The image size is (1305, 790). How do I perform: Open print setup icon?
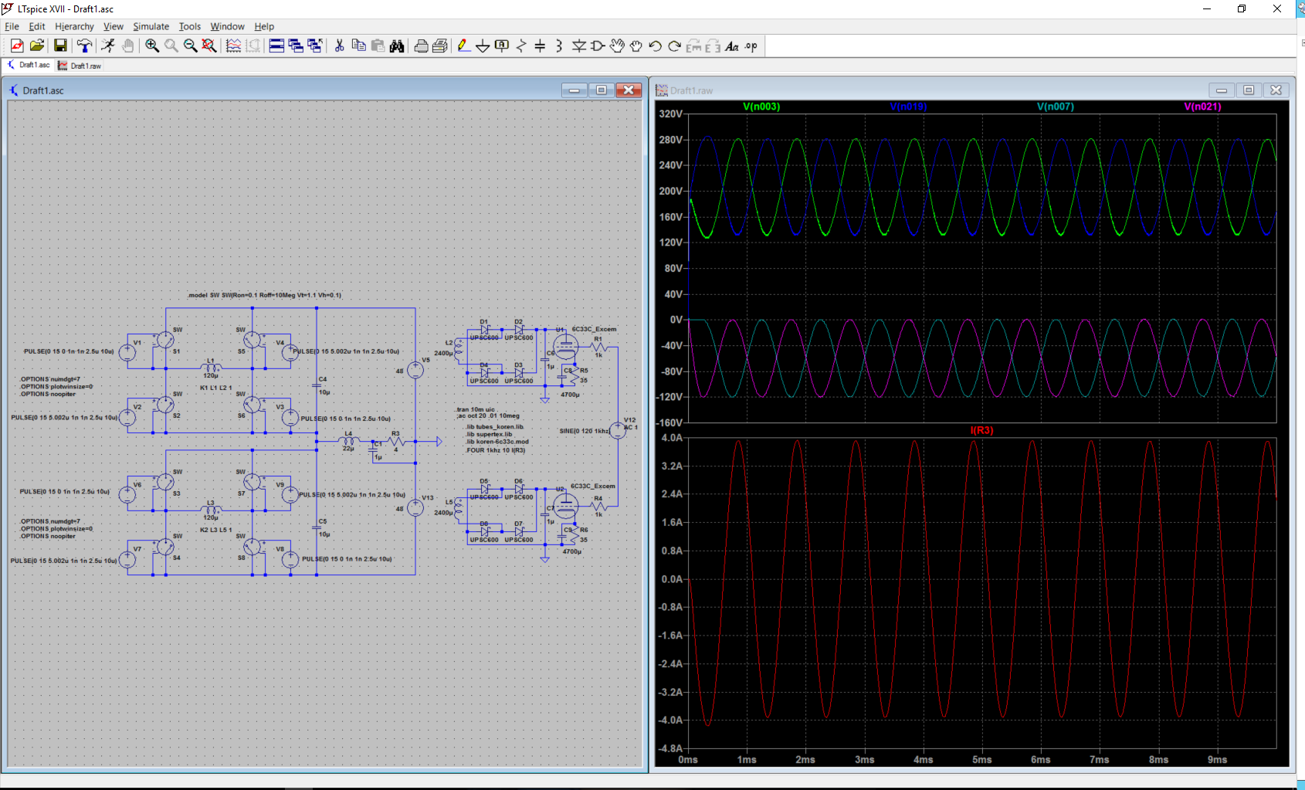coord(421,46)
